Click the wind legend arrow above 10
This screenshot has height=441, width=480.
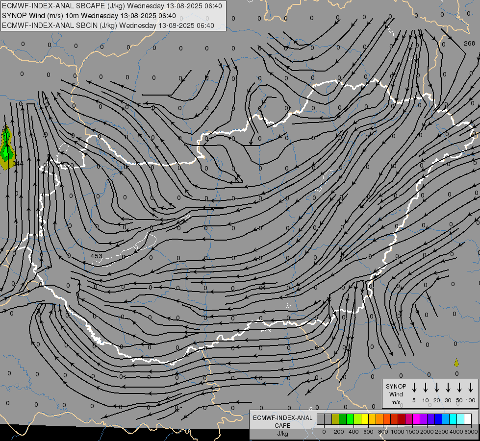point(426,388)
